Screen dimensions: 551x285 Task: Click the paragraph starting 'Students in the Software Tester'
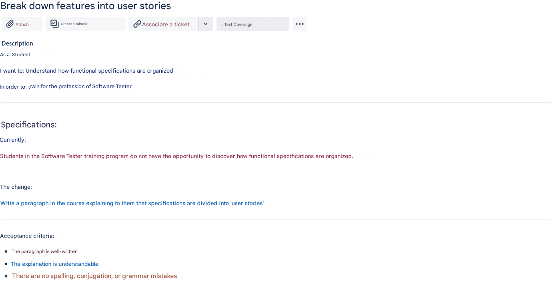[x=176, y=156]
